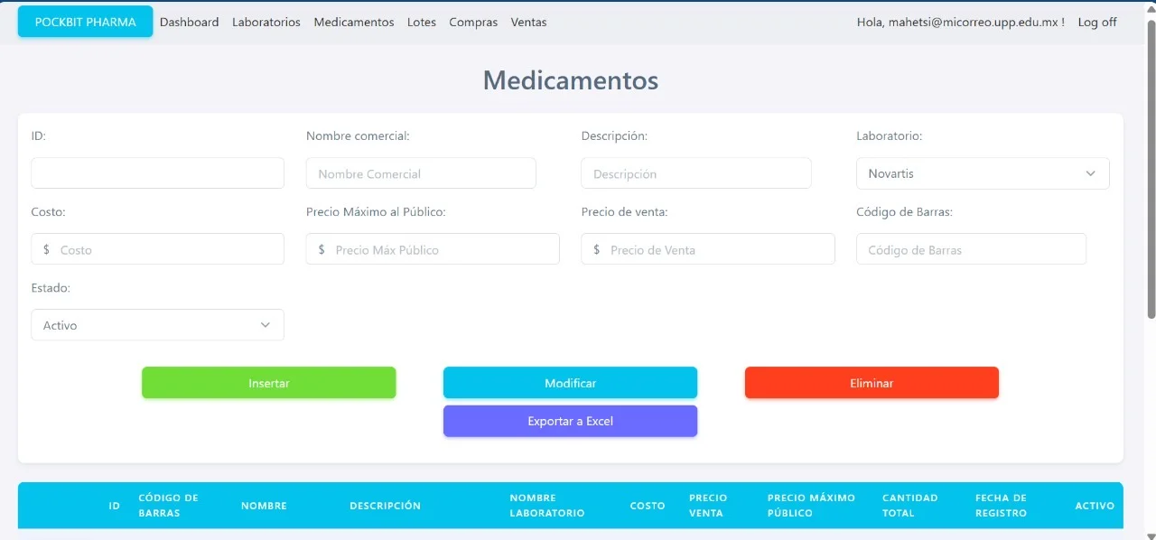
Task: Click the red Eliminar button
Action: point(872,383)
